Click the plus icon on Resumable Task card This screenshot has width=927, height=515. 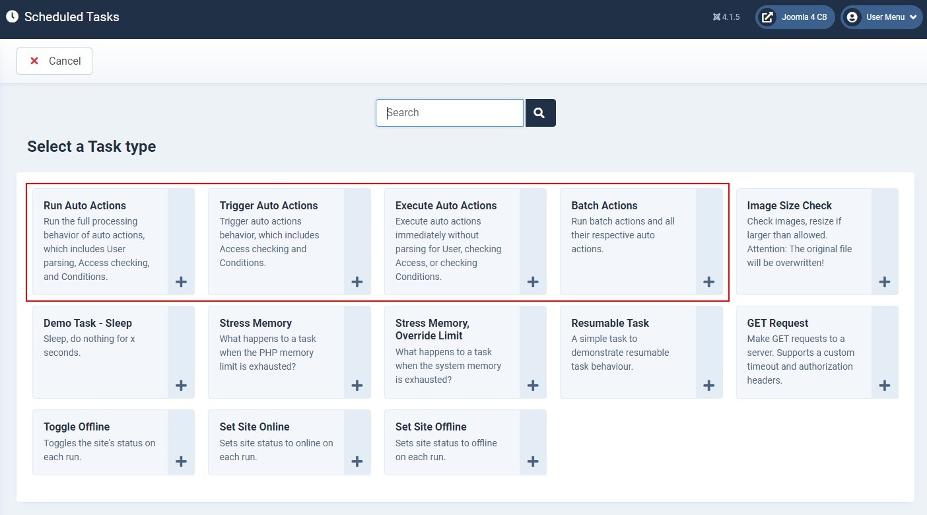[709, 386]
